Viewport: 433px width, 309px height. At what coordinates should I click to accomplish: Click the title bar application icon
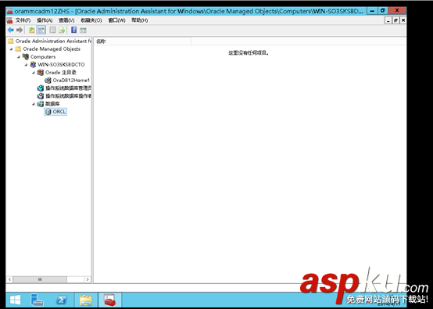click(x=9, y=11)
